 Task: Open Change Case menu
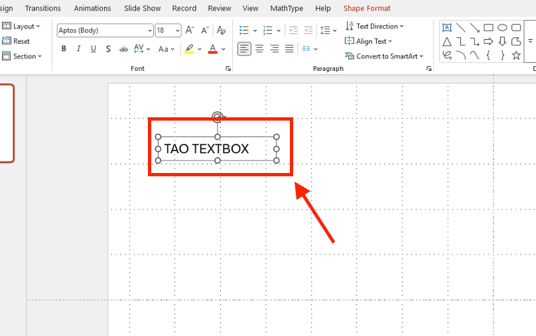coord(166,49)
